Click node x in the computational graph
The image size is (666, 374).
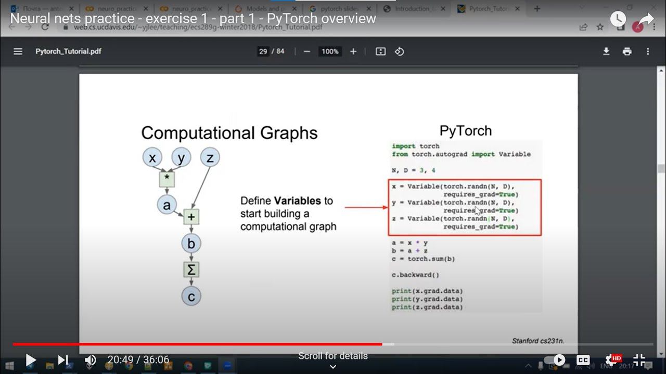pos(152,157)
